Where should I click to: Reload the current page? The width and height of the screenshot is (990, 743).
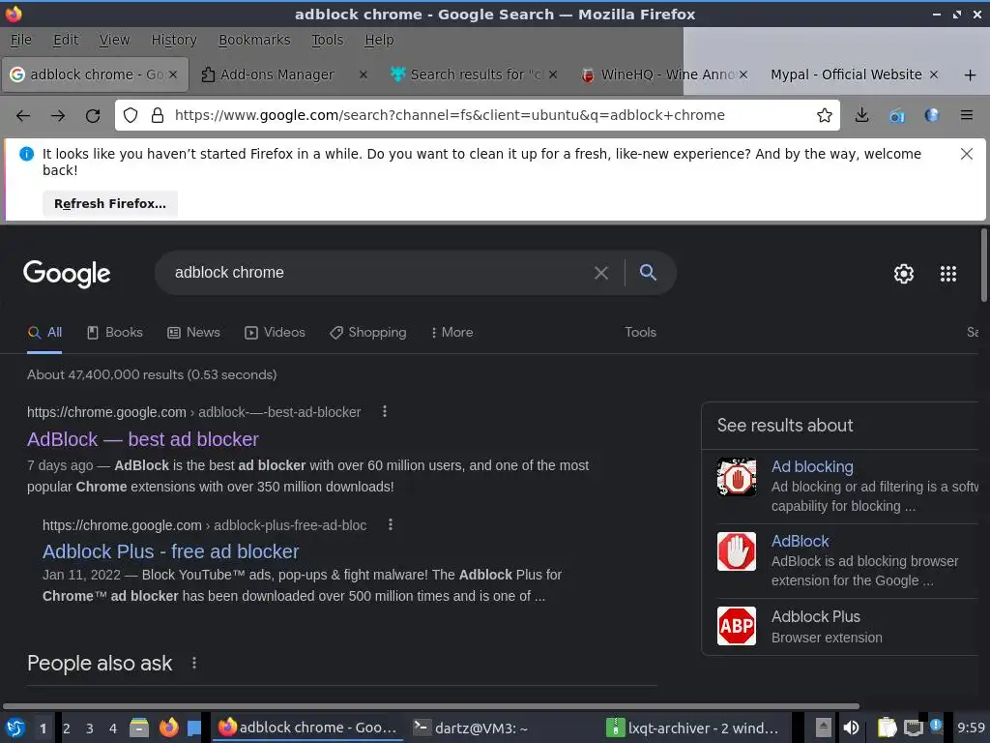(x=93, y=116)
